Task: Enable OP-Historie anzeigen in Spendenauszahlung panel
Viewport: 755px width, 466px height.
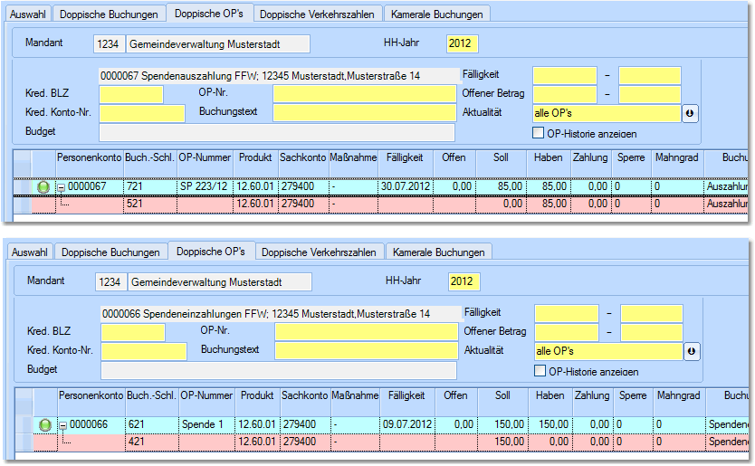Action: click(539, 133)
